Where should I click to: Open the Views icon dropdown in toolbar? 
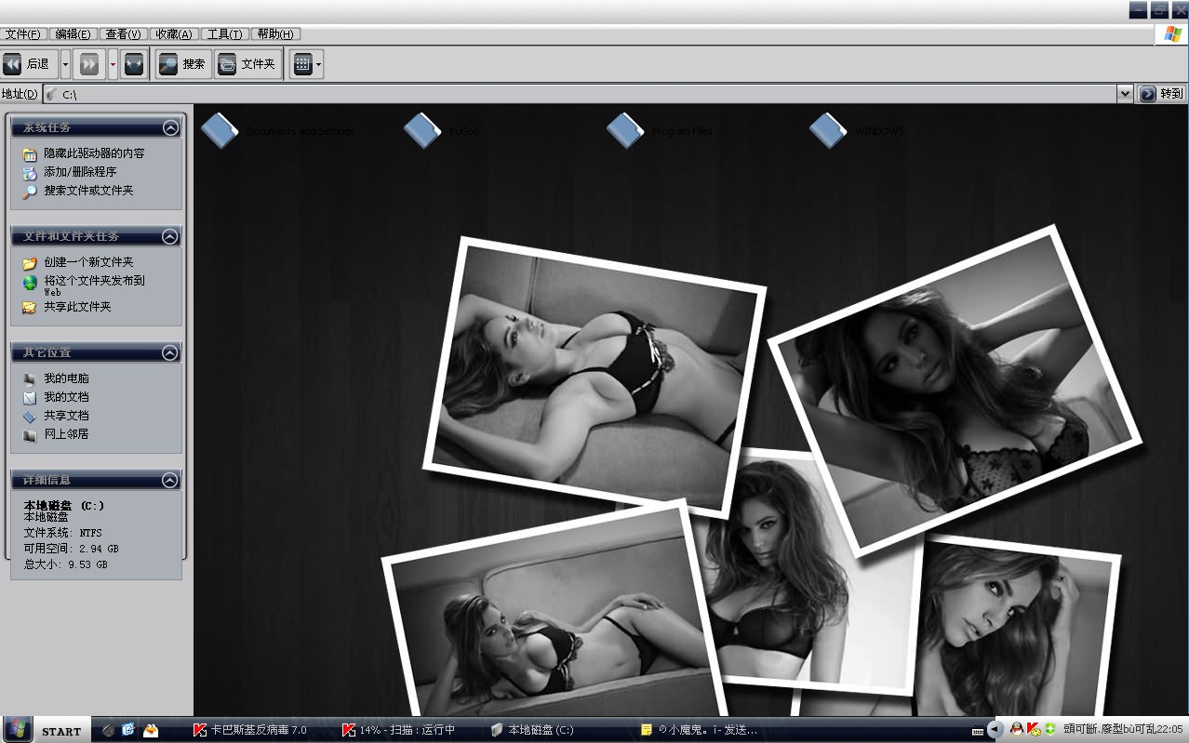[307, 64]
